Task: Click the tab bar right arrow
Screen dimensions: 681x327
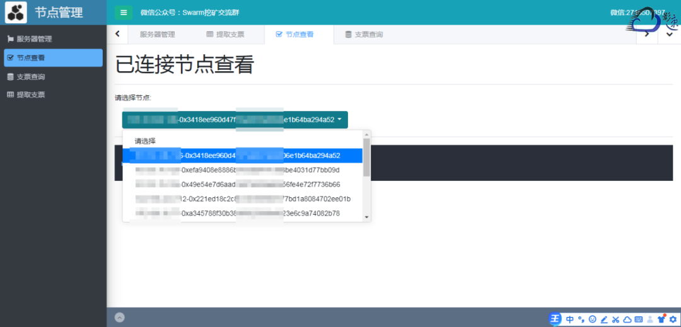Action: (x=647, y=35)
